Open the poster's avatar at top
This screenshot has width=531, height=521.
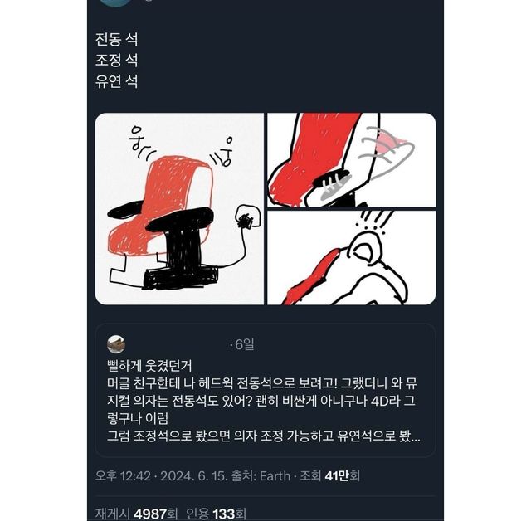click(116, 2)
